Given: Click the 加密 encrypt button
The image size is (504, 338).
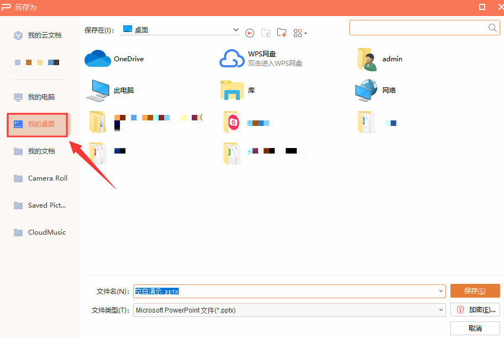Looking at the screenshot, I should pyautogui.click(x=475, y=310).
